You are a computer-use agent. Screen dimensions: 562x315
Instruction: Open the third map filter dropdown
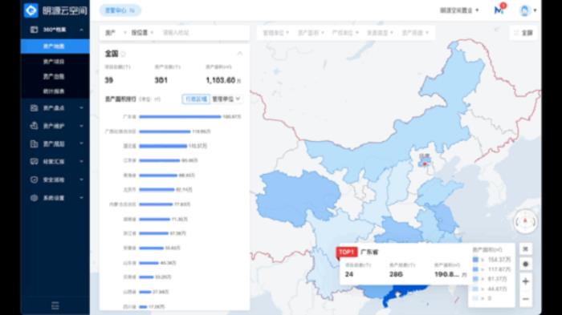tap(345, 33)
